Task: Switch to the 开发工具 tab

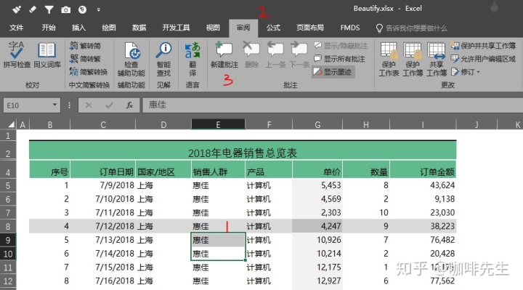Action: (x=176, y=28)
